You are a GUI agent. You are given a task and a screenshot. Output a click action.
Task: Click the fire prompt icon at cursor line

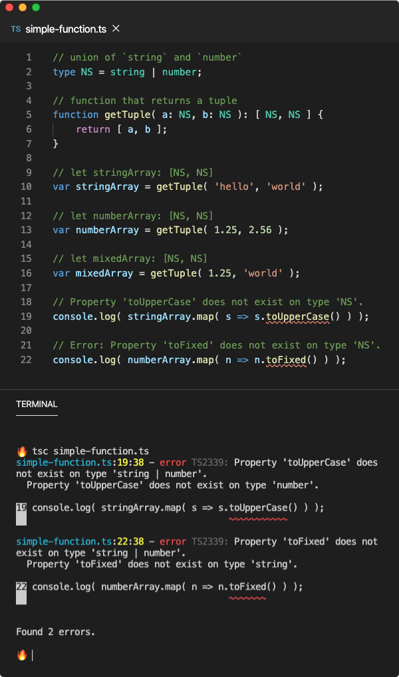22,655
